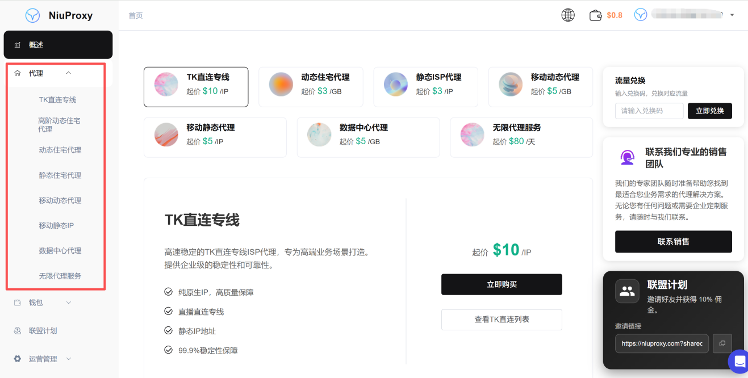Select 移动动态代理 in the sidebar
Screen dimensions: 748x378
pyautogui.click(x=60, y=200)
